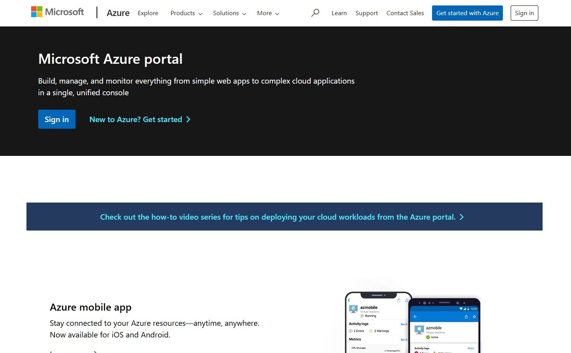This screenshot has height=353, width=571.
Task: Click the green Active checkmark on Android
Action: tap(428, 337)
